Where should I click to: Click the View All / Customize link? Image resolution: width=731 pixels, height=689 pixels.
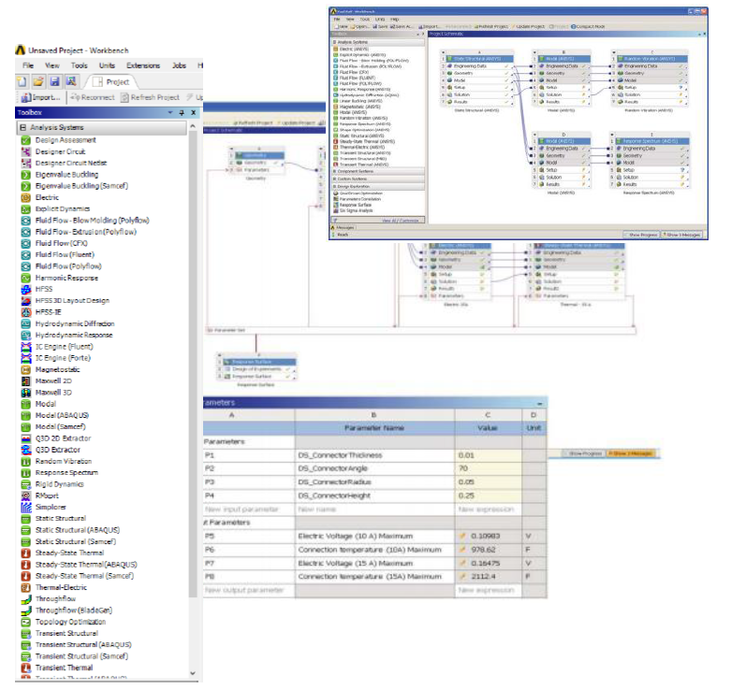(400, 221)
